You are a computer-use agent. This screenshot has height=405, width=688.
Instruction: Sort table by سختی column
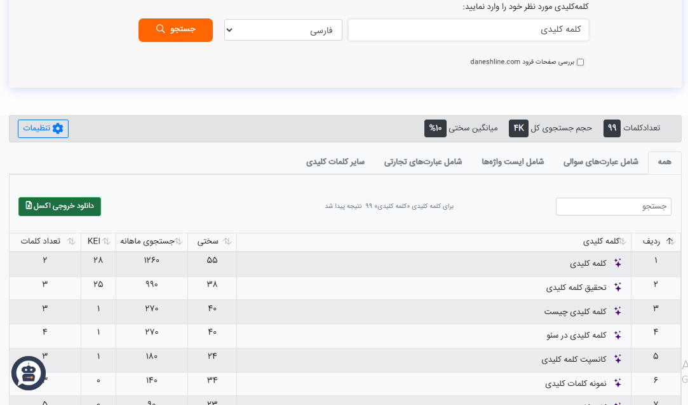click(x=212, y=242)
